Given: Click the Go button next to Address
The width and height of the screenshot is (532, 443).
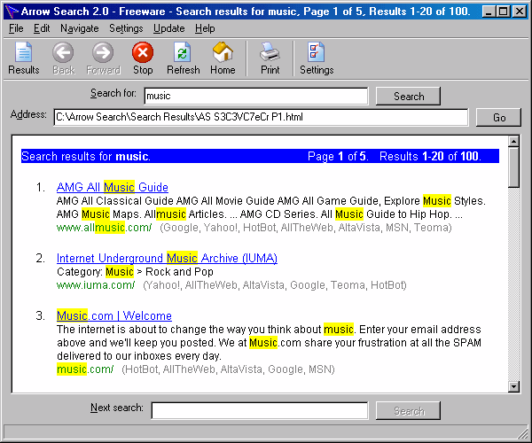Looking at the screenshot, I should [x=498, y=117].
